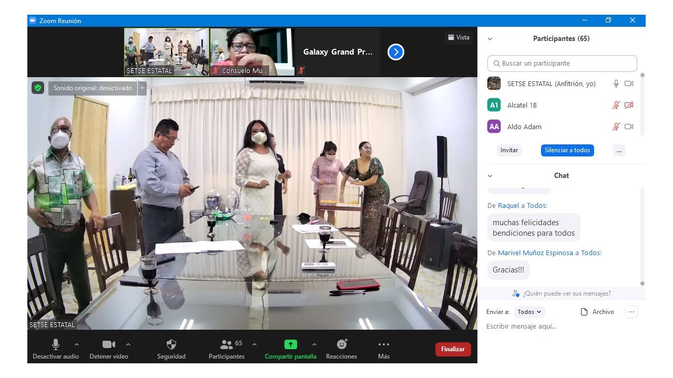Open share options arrow beside Compartir pantalla
The image size is (673, 378).
314,344
